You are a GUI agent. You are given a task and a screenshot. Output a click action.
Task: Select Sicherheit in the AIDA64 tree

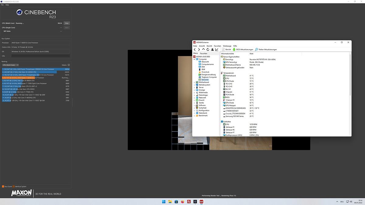(201, 108)
